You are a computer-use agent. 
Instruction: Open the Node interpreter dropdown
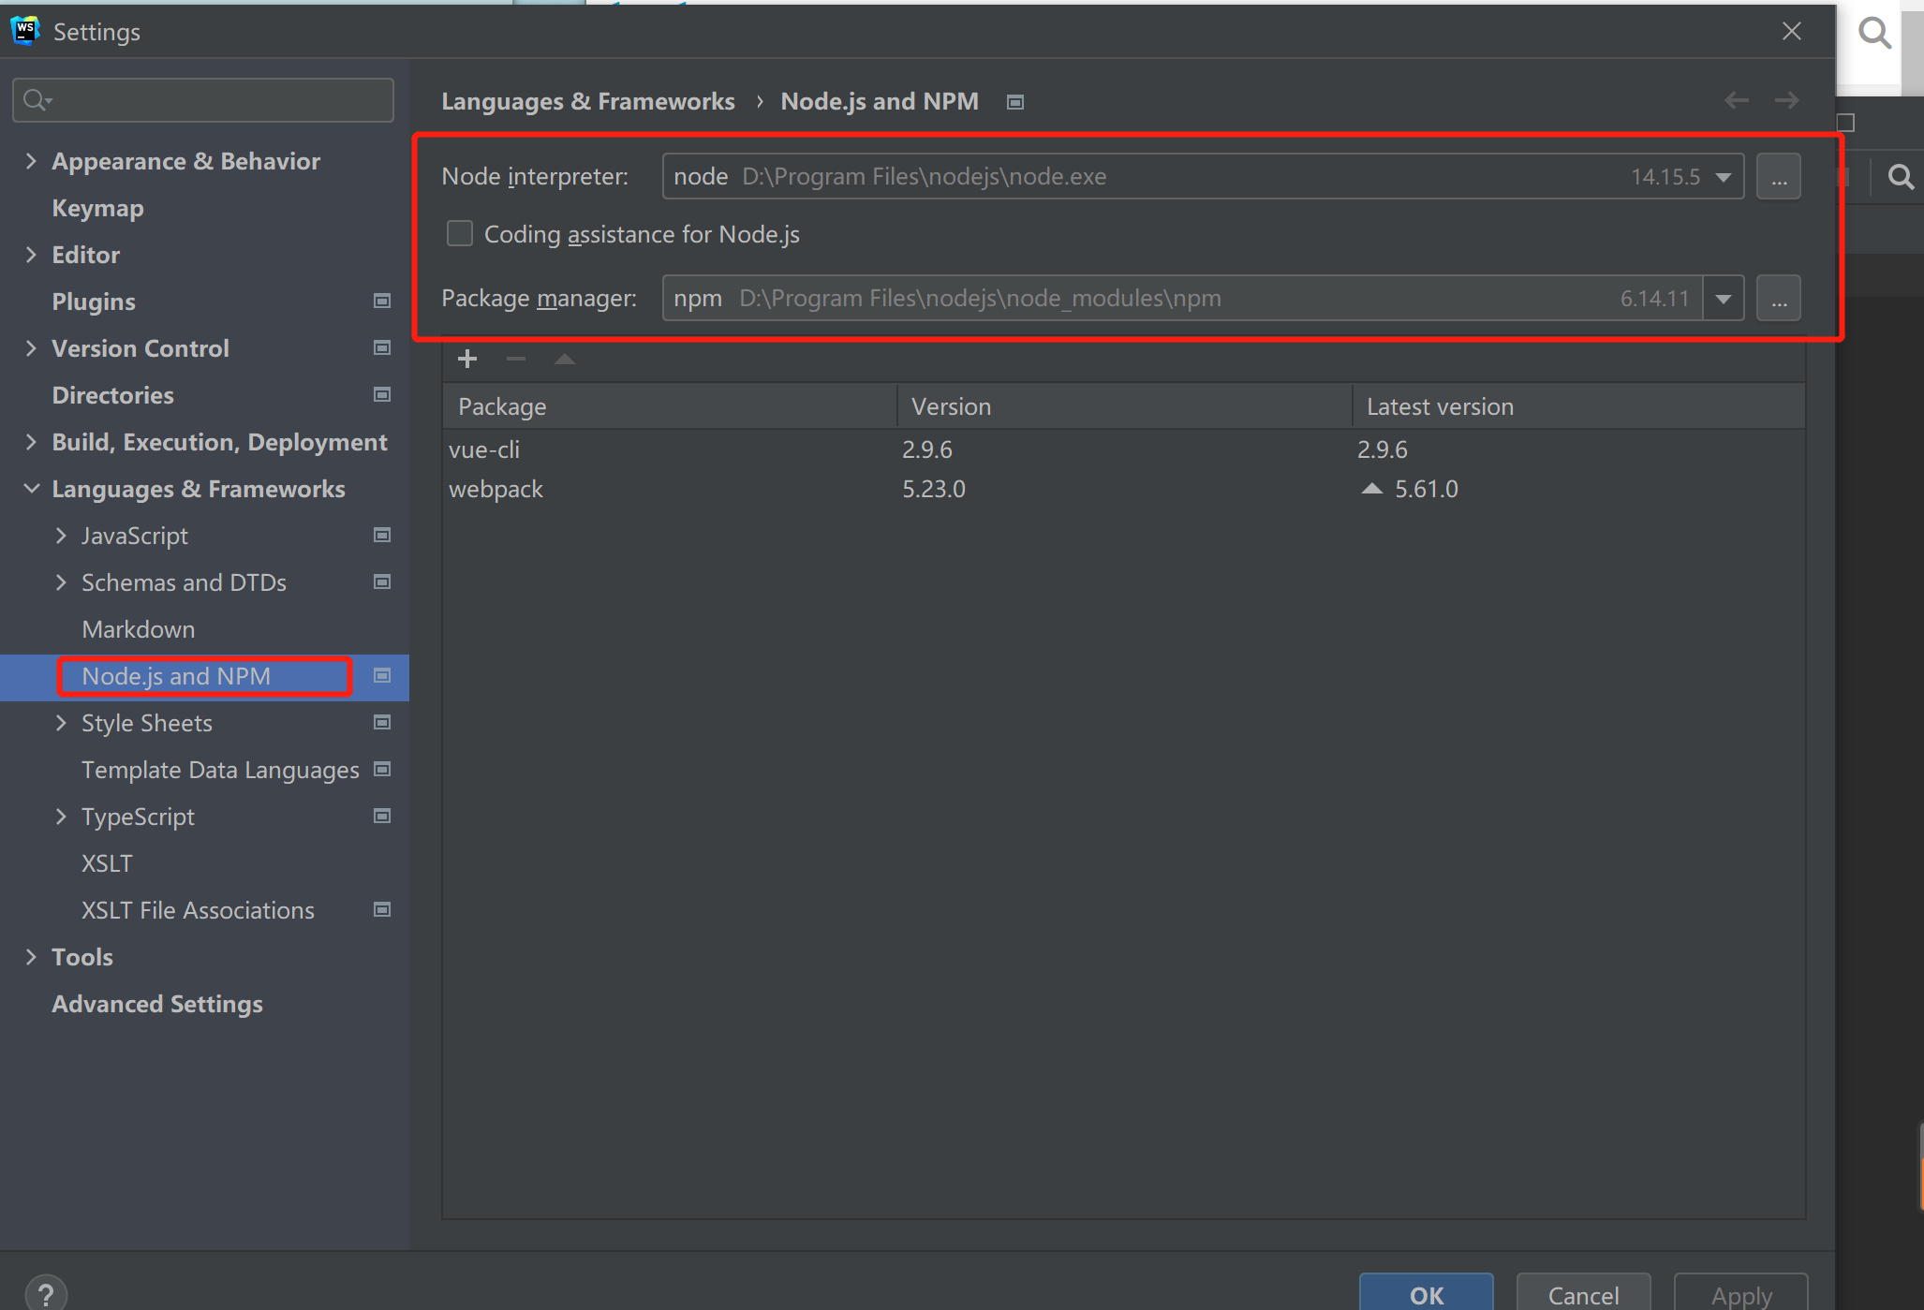[1723, 177]
